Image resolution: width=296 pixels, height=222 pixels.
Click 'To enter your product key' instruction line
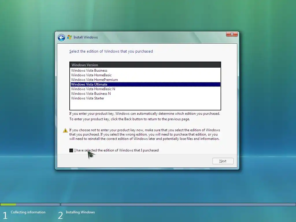[x=129, y=119]
